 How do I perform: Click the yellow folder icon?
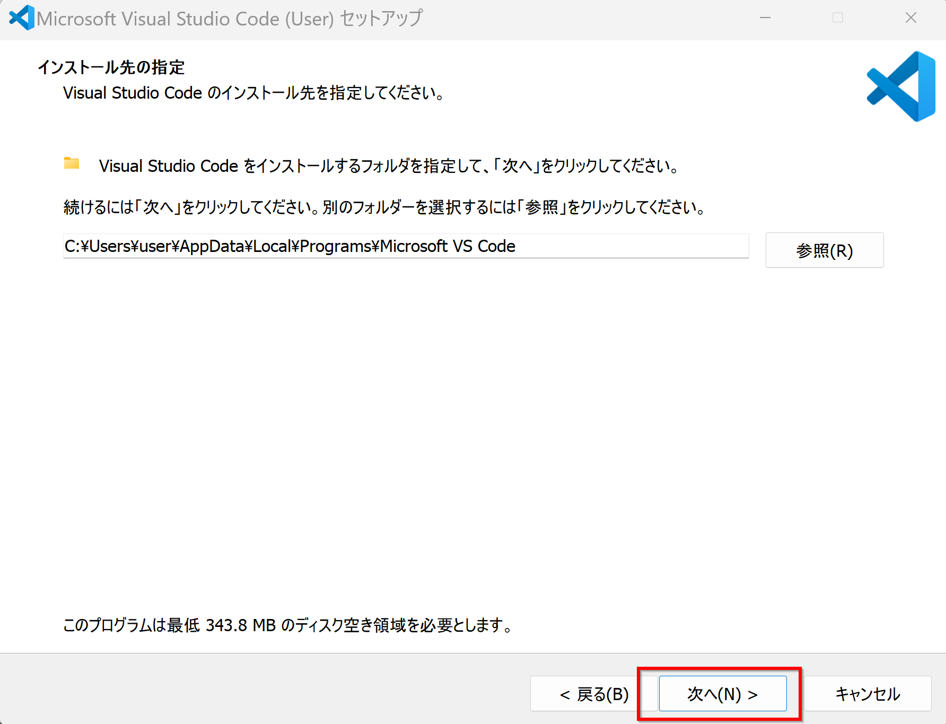tap(72, 163)
